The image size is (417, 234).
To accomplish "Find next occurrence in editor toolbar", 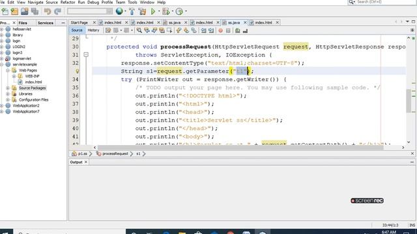I will 154,31.
